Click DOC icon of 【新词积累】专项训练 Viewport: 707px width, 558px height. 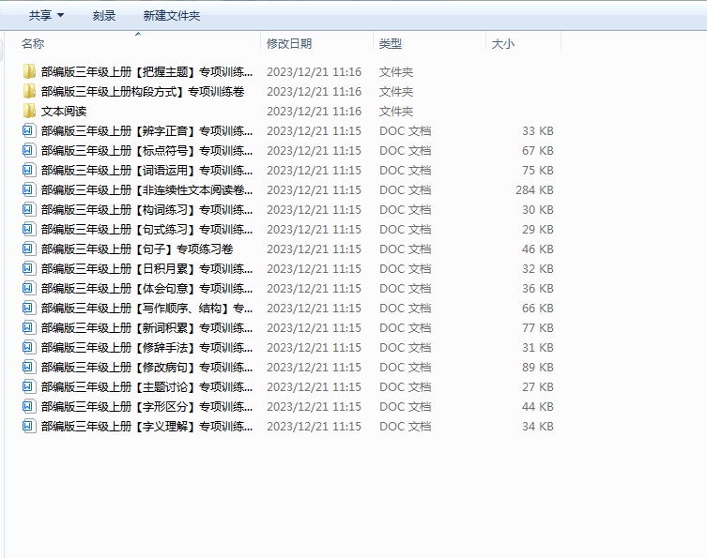28,328
